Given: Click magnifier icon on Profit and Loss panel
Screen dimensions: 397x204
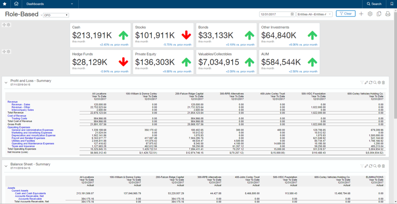Looking at the screenshot, I should pos(375,82).
